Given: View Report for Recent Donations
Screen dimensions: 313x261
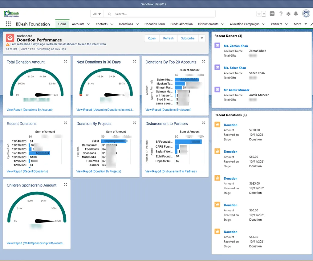Looking at the screenshot, I should point(27,171).
